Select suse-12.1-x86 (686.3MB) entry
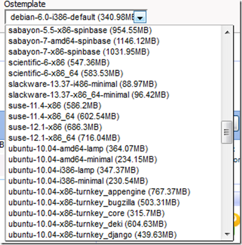242x245 pixels. [x=114, y=127]
